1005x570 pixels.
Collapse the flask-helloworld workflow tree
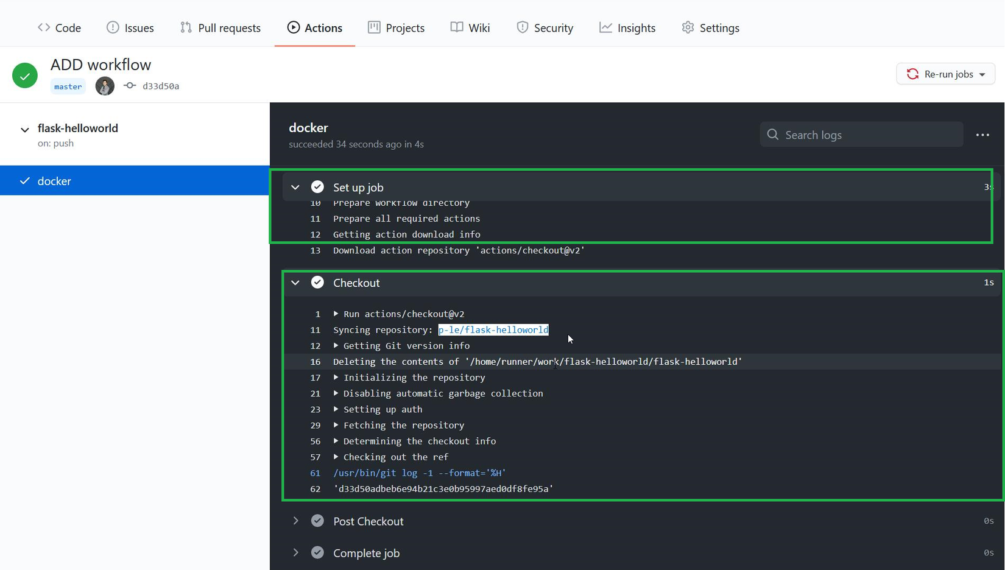(24, 130)
